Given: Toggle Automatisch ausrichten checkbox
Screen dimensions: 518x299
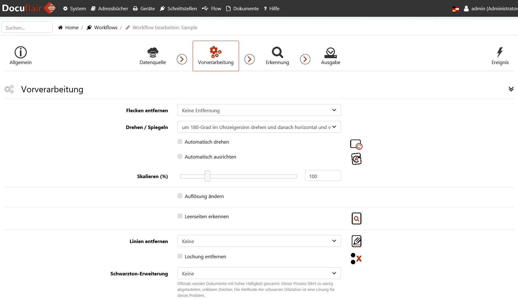Looking at the screenshot, I should pyautogui.click(x=180, y=157).
